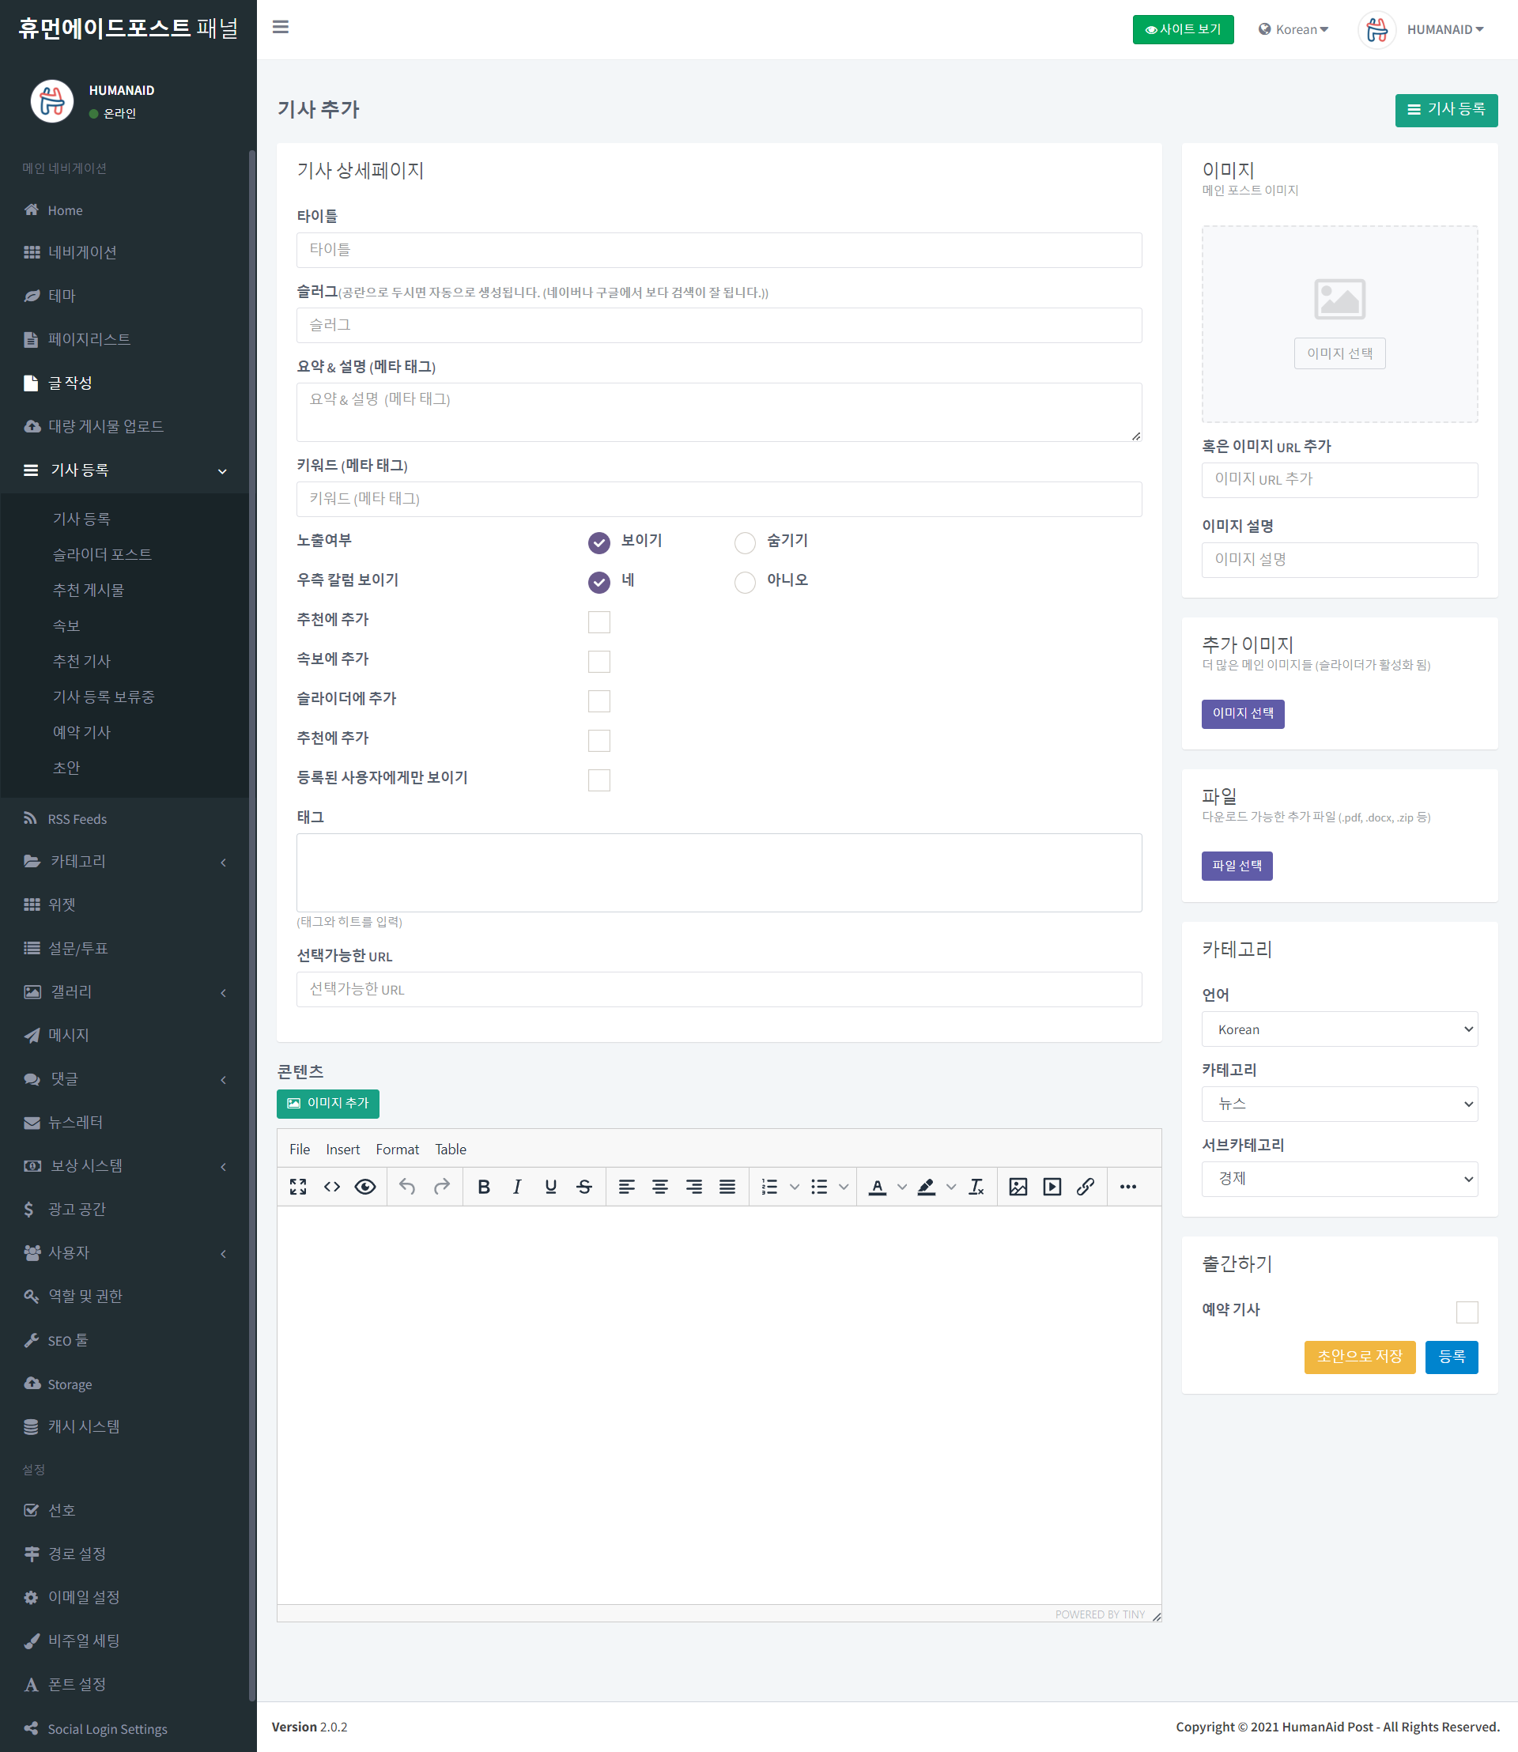This screenshot has width=1518, height=1752.
Task: Click the undo arrow in editor
Action: (407, 1187)
